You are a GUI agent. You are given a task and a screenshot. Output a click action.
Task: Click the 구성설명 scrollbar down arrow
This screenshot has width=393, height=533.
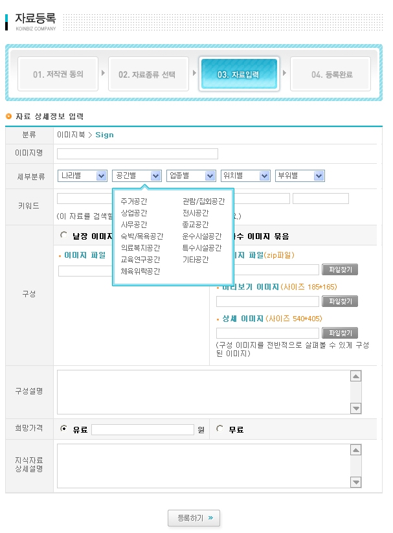coord(355,408)
